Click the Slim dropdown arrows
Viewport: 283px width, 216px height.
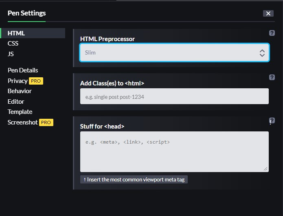[x=262, y=53]
